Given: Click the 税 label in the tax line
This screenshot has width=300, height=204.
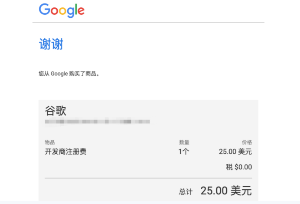Looking at the screenshot, I should tap(229, 167).
